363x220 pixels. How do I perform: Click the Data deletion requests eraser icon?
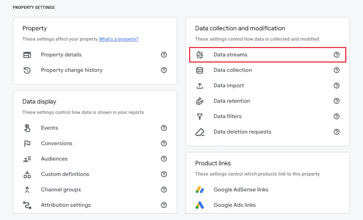click(x=200, y=132)
